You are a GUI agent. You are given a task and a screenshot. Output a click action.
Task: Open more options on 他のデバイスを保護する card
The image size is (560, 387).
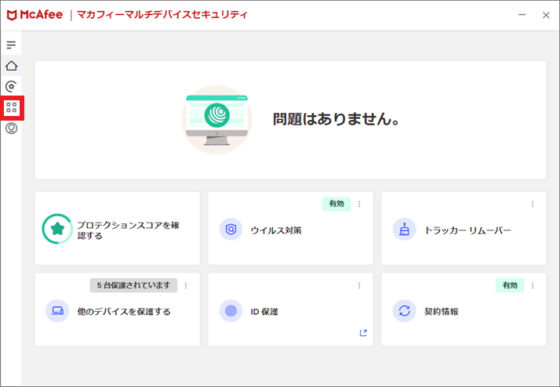[x=186, y=285]
